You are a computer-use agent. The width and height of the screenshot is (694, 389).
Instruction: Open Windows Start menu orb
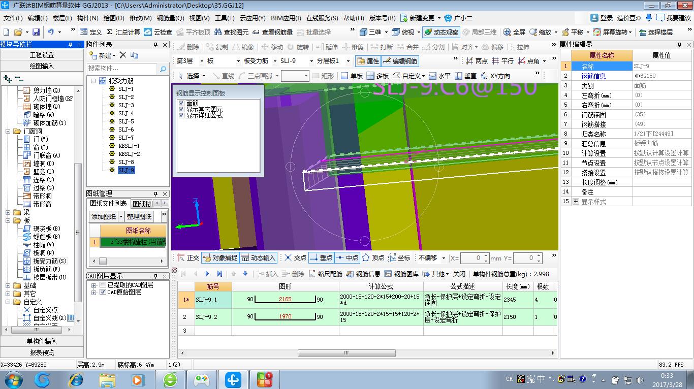point(13,379)
